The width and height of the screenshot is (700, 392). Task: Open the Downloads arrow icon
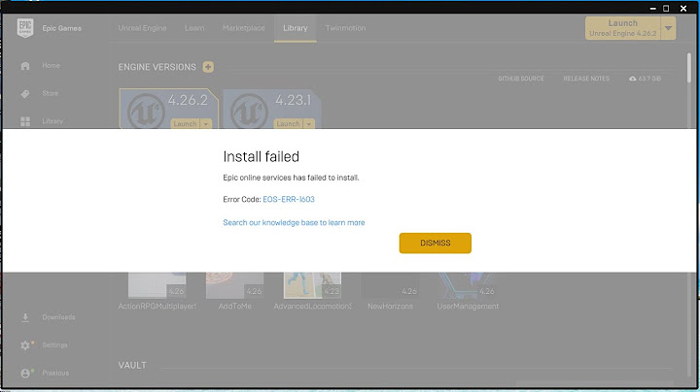[25, 317]
